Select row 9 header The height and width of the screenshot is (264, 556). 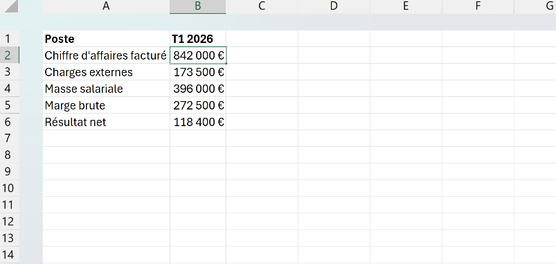(x=10, y=172)
